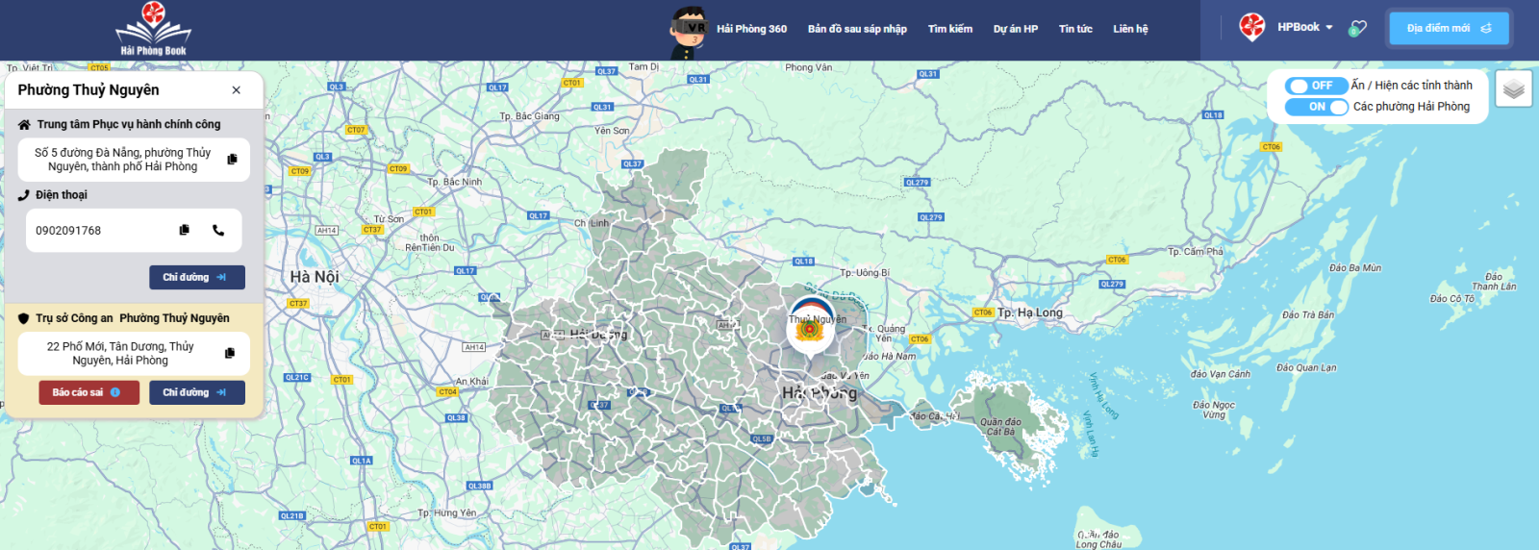Click the Địa điểm mới button
This screenshot has height=550, width=1539.
pyautogui.click(x=1448, y=28)
